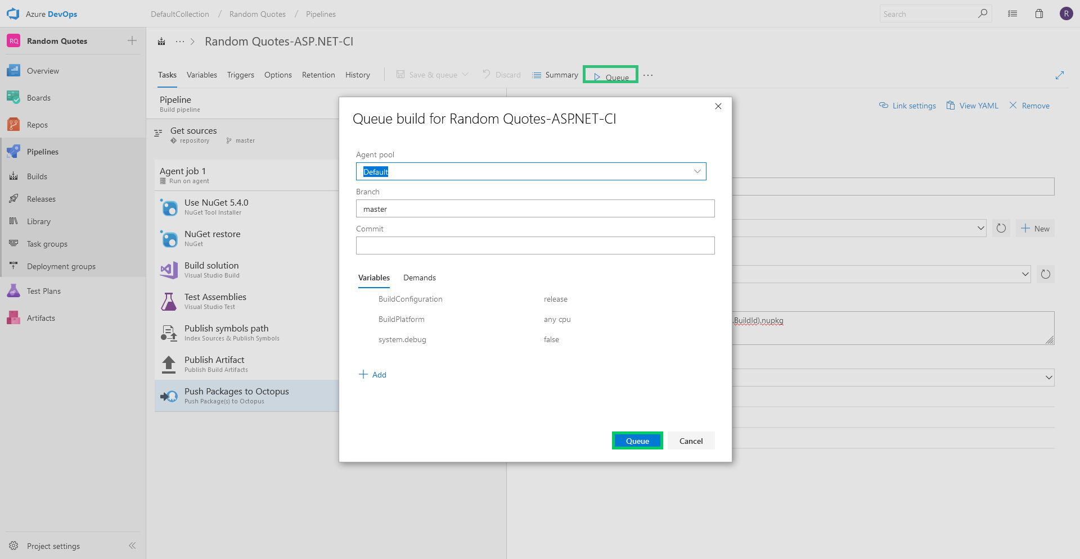The width and height of the screenshot is (1080, 559).
Task: Select the Build solution task
Action: 246,270
